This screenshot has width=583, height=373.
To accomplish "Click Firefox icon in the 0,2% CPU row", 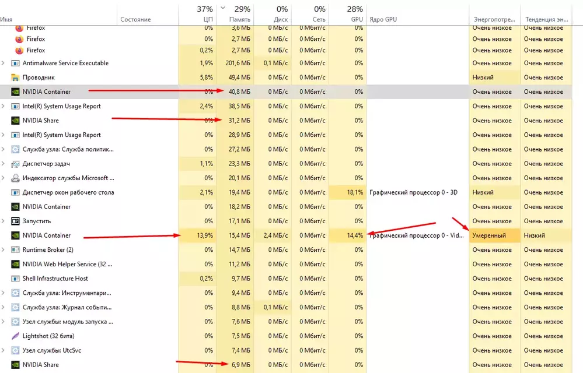I will [x=19, y=50].
